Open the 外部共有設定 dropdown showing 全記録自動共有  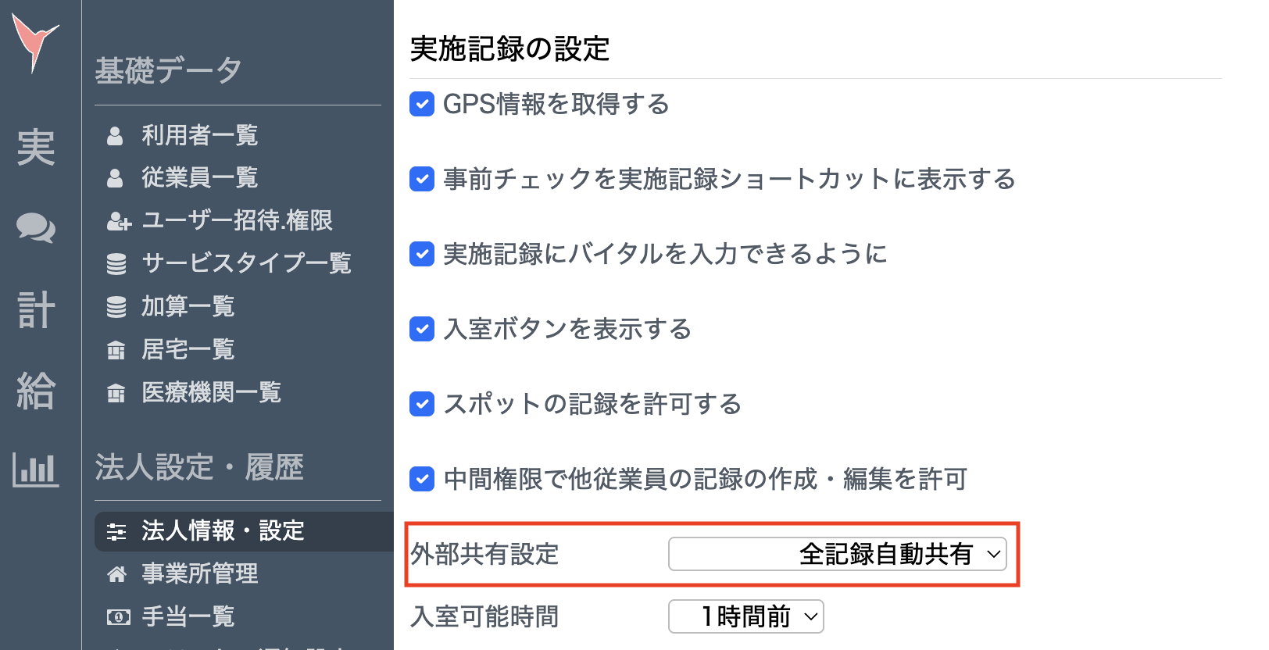[x=837, y=554]
